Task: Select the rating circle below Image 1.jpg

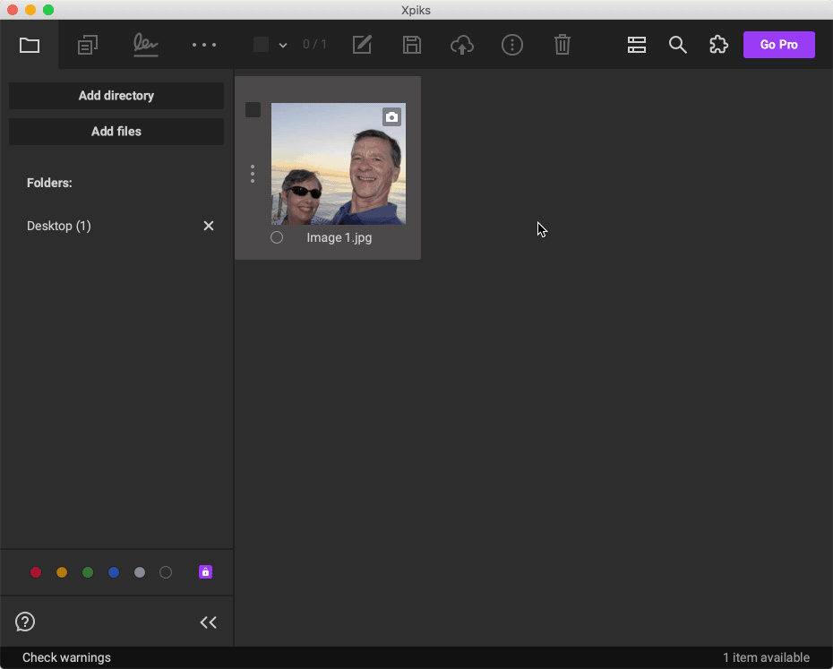Action: pyautogui.click(x=276, y=237)
